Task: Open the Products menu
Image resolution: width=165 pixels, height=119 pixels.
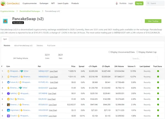Action: click(75, 3)
